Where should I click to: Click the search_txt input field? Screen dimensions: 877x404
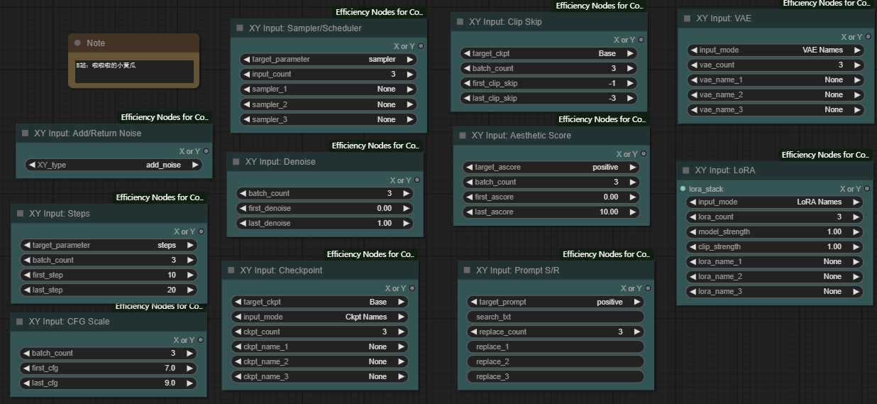(556, 317)
